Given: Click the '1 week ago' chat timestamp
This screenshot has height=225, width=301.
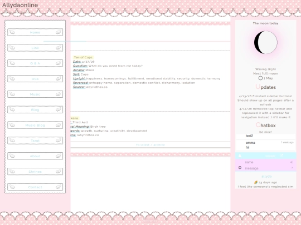Looking at the screenshot, I should (287, 142).
